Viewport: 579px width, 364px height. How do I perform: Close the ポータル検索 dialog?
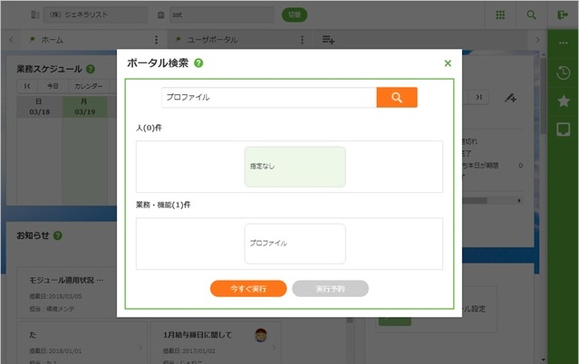448,63
